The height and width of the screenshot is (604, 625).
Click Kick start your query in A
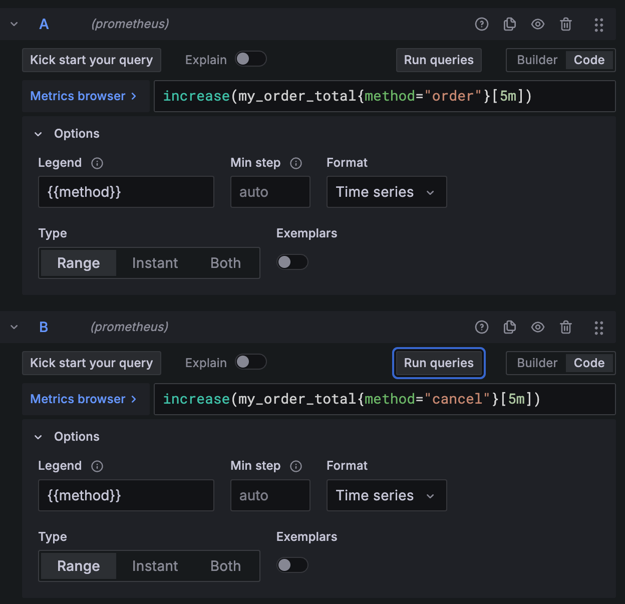click(x=92, y=60)
